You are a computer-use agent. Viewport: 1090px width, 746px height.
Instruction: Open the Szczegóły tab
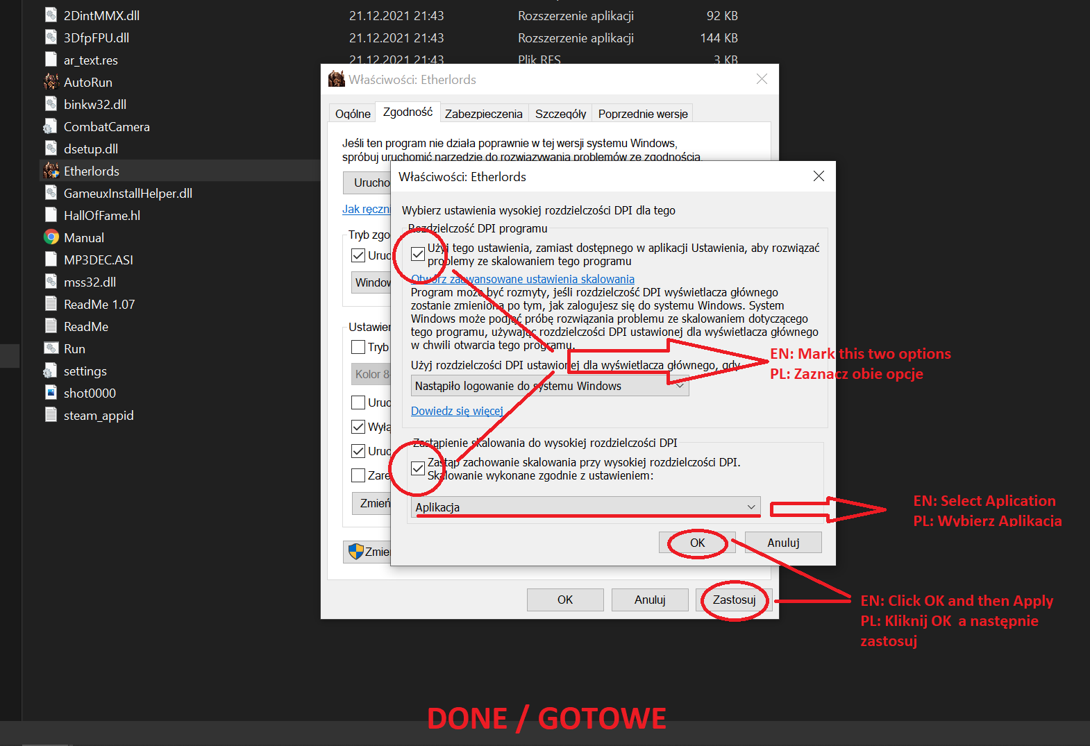[560, 114]
